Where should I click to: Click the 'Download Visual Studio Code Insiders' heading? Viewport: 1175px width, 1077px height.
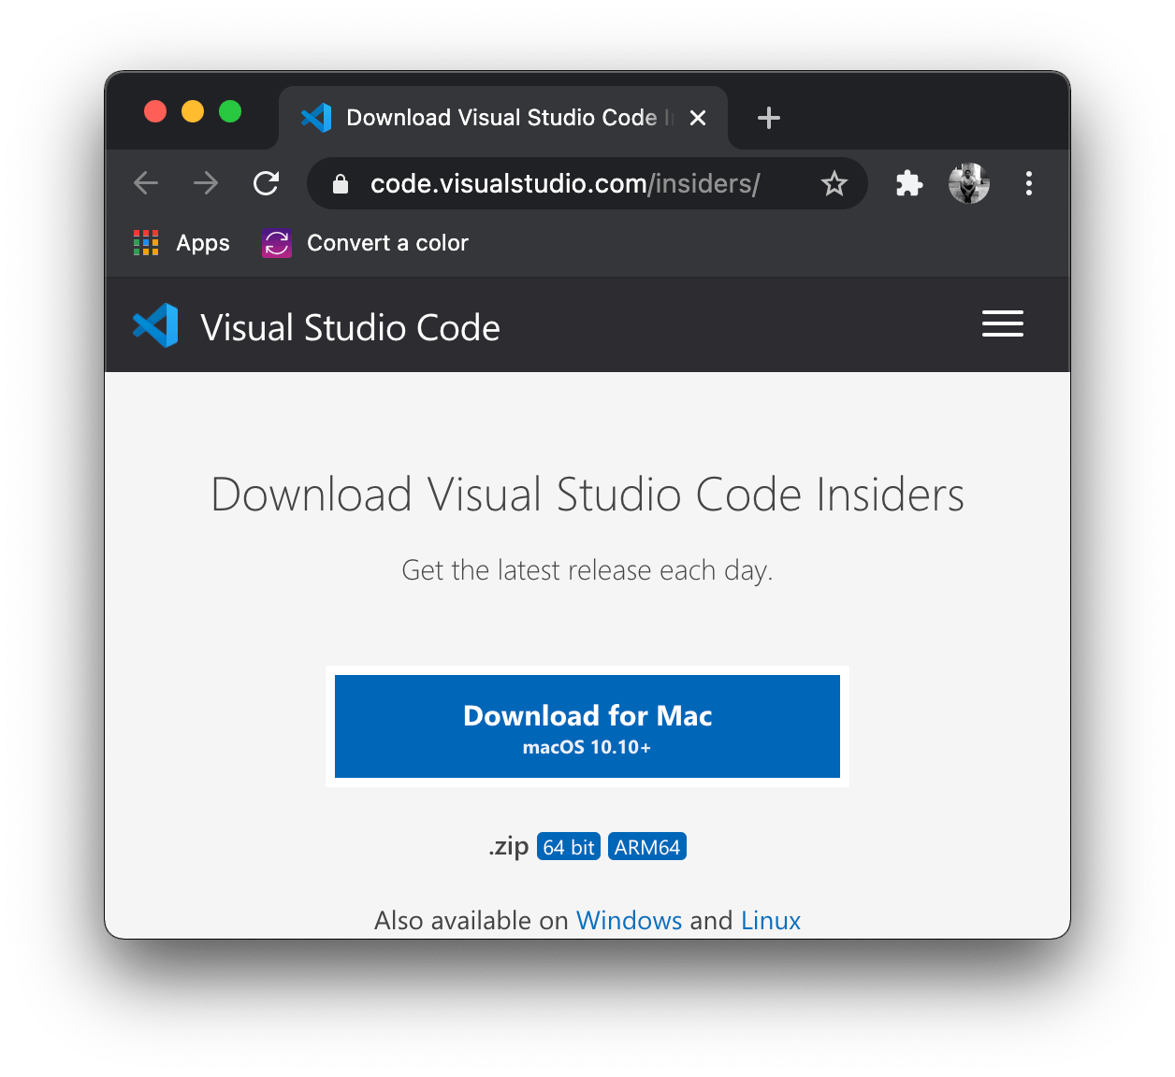587,495
